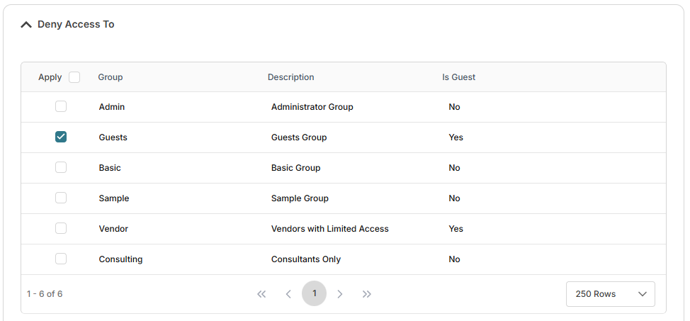
Task: Collapse the Deny Access To section
Action: click(26, 25)
